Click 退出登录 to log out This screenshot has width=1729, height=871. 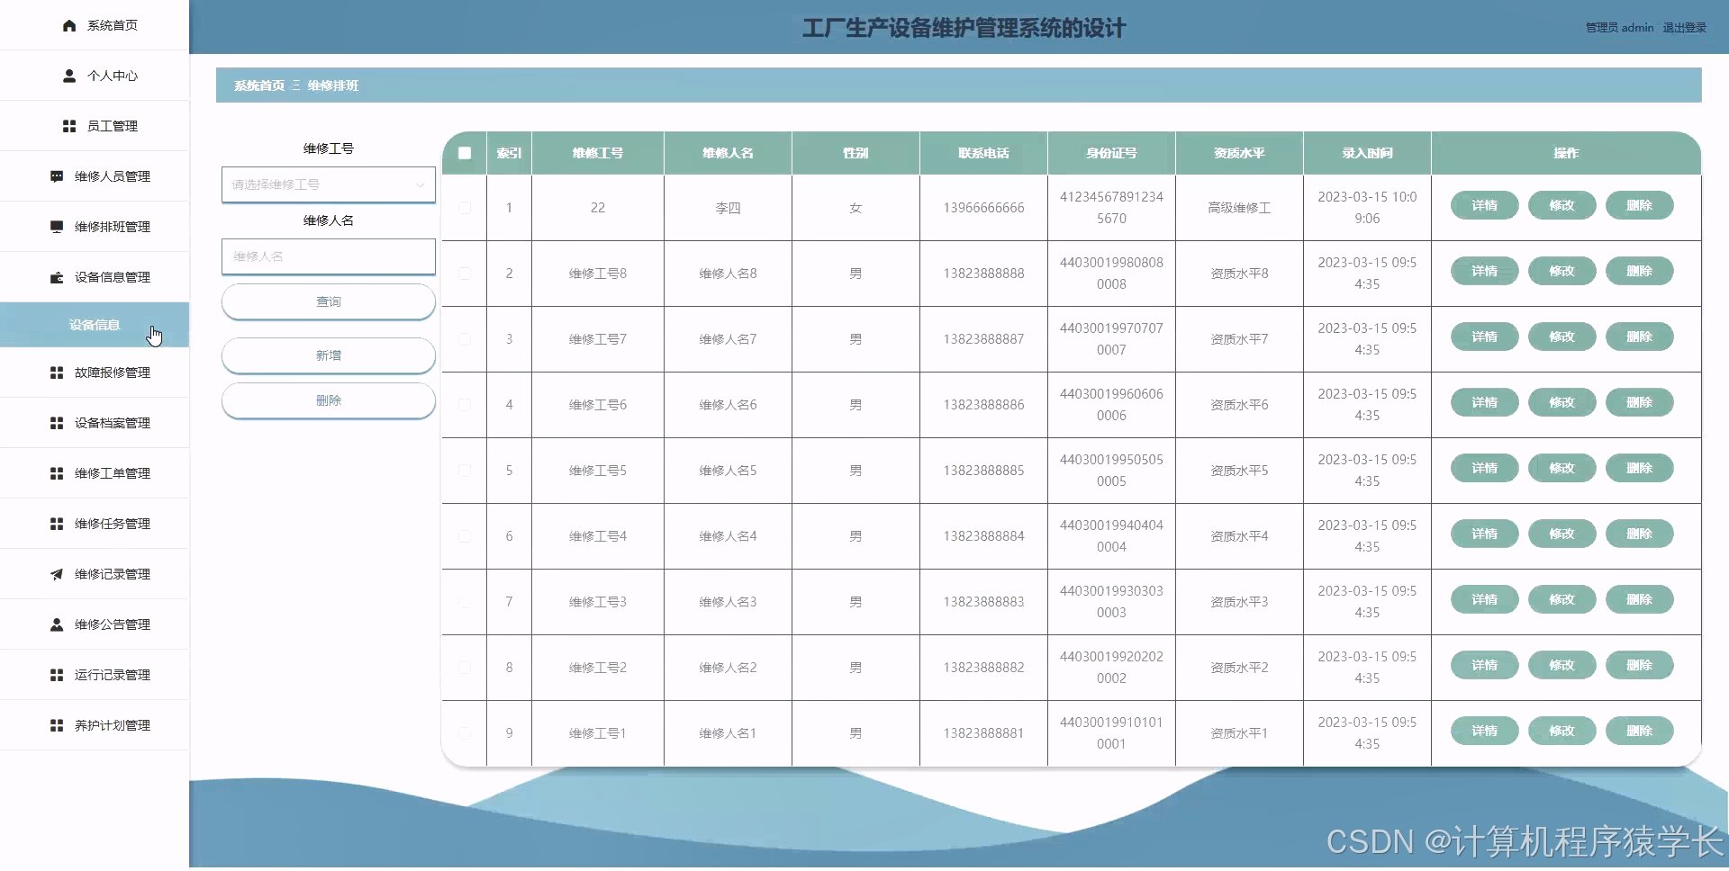(x=1684, y=28)
